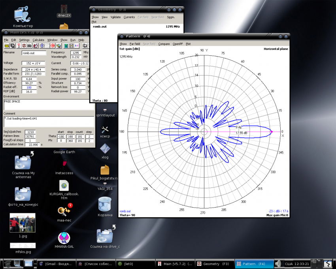The width and height of the screenshot is (336, 269).
Task: Click the red polar pattern toolbar icon
Action: coord(53,46)
